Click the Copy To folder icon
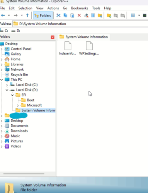This screenshot has width=148, height=193. [x=116, y=15]
